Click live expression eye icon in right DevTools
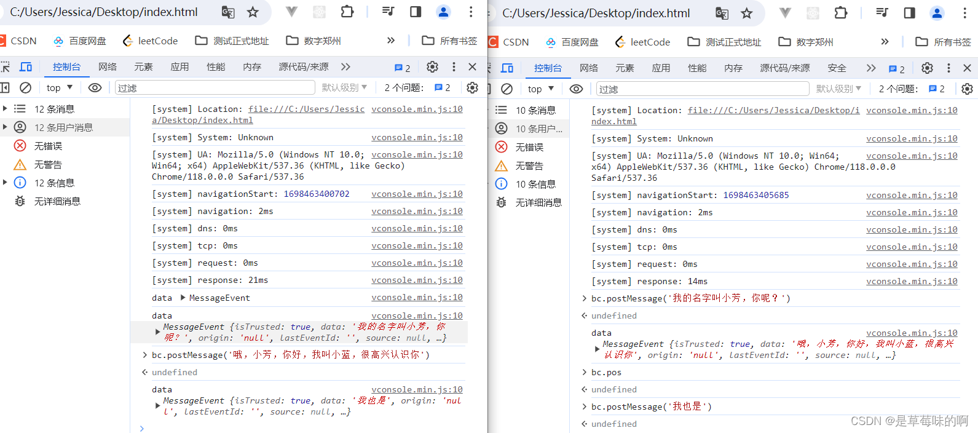The image size is (978, 433). [576, 89]
